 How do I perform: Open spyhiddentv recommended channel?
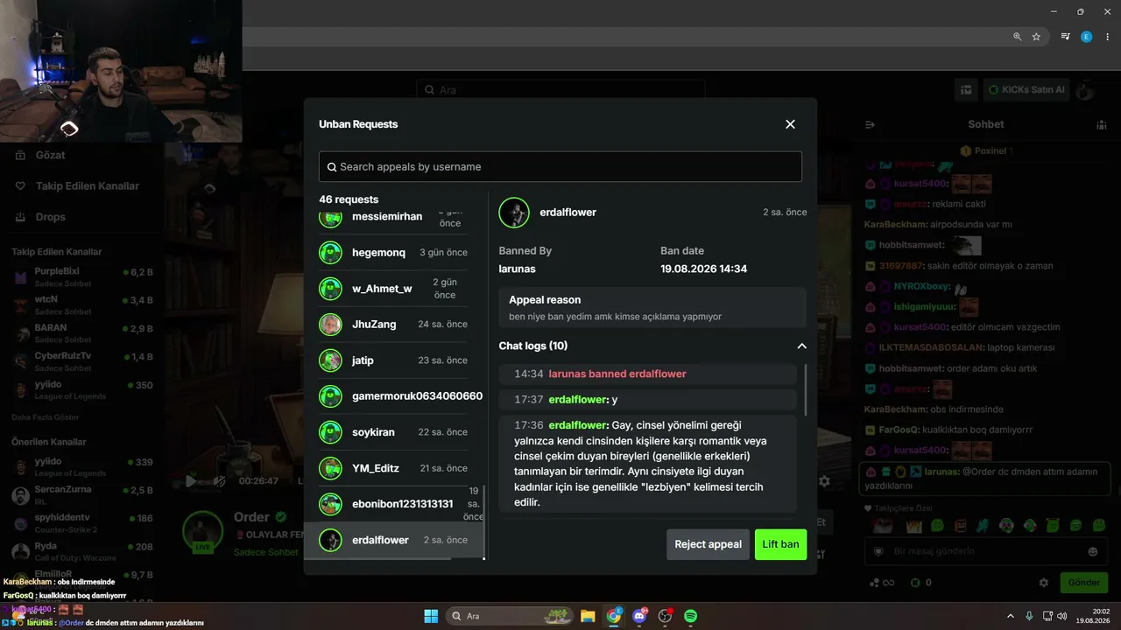coord(82,523)
